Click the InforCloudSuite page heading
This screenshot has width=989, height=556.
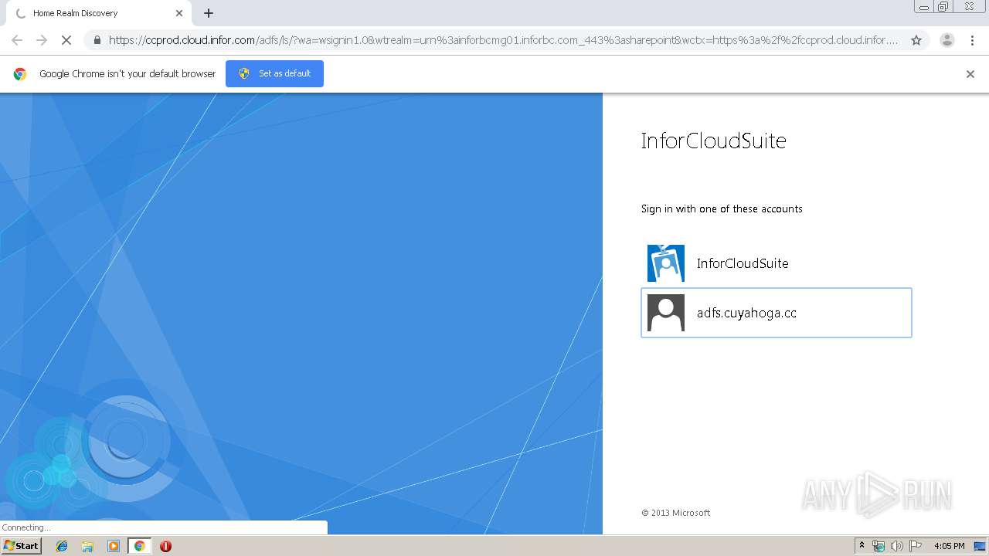pos(713,141)
